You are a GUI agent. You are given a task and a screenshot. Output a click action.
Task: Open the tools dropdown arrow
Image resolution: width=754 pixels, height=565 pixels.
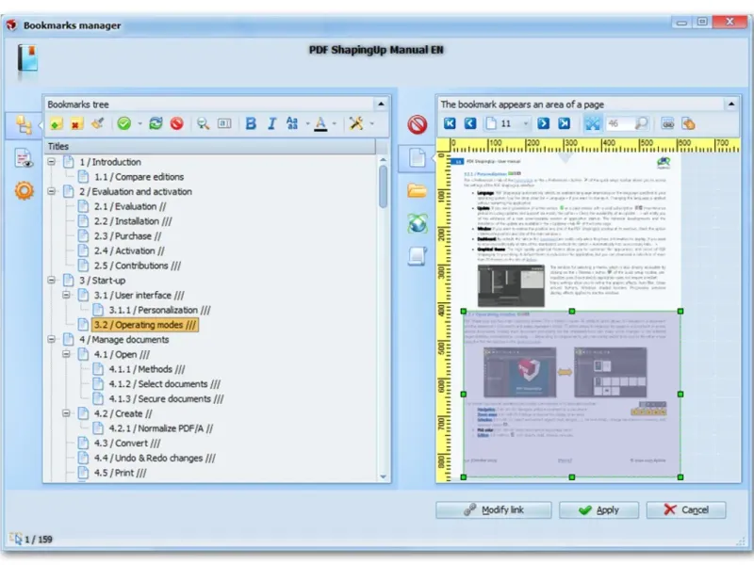(x=371, y=124)
